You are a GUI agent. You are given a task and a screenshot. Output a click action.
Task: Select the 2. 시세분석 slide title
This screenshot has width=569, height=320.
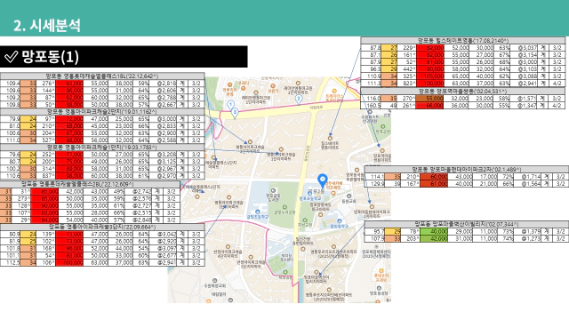[x=47, y=26]
